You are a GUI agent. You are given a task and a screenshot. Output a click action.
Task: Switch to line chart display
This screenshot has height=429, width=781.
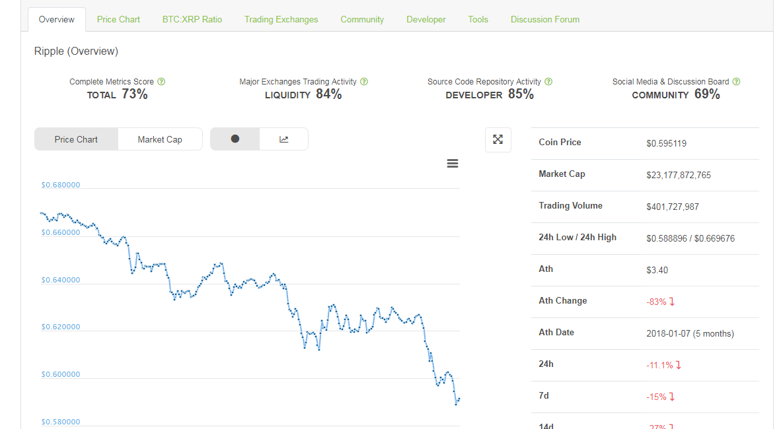click(x=284, y=139)
